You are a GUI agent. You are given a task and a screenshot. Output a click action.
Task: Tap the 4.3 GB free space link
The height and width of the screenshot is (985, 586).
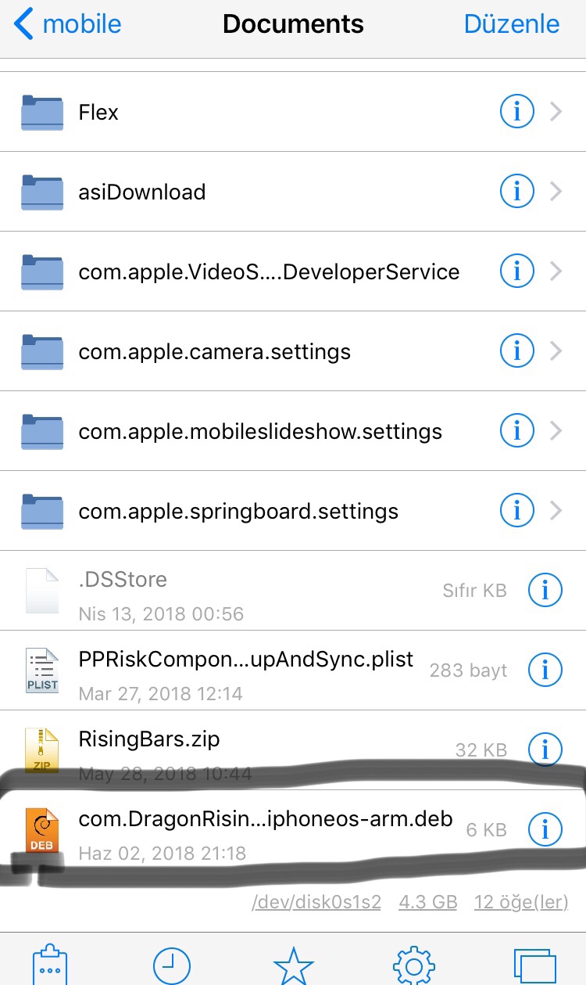coord(427,902)
